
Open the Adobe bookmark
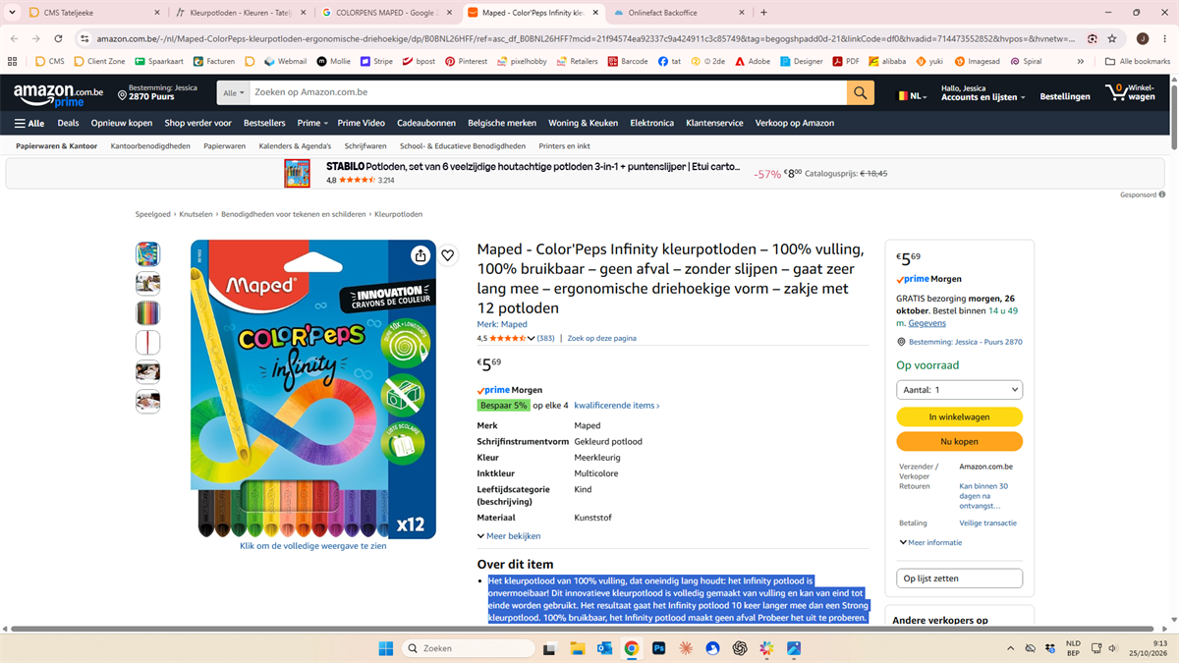(753, 61)
